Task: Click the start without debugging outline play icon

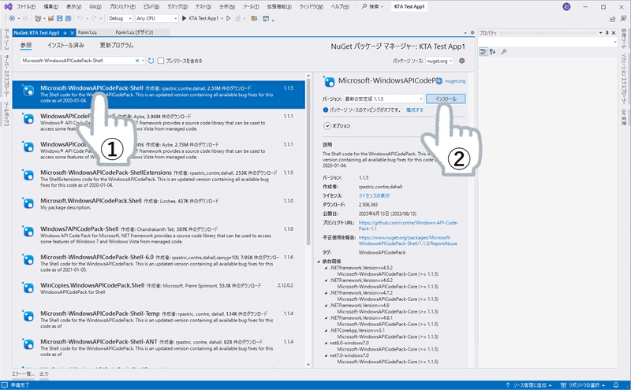Action: [x=228, y=18]
